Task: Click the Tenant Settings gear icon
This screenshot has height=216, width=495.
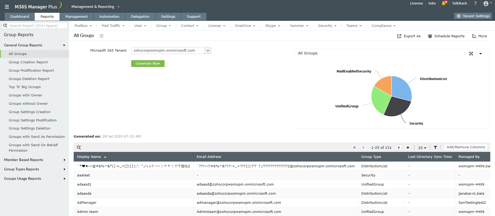Action: pos(459,16)
